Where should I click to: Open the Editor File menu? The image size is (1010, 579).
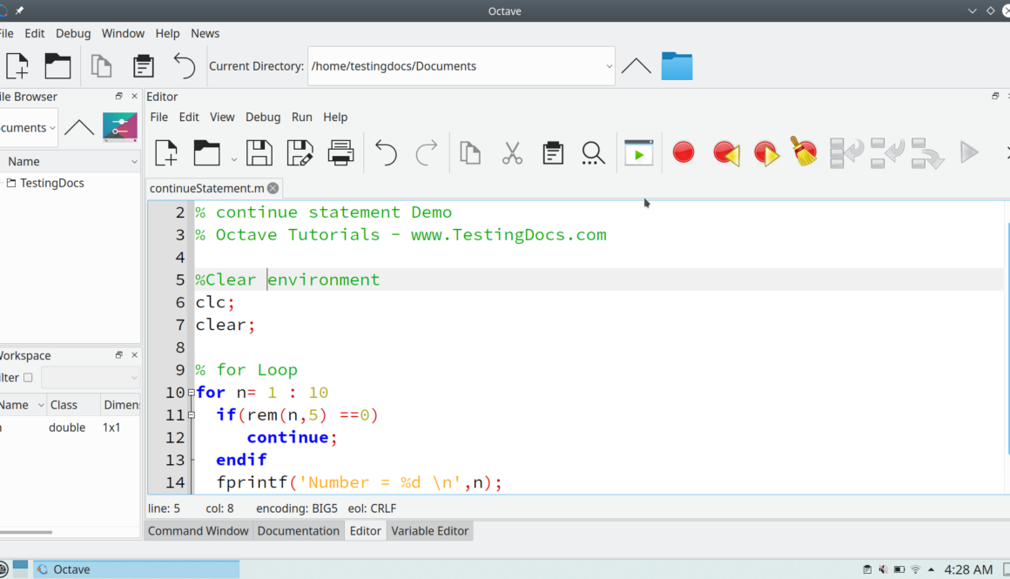point(158,118)
